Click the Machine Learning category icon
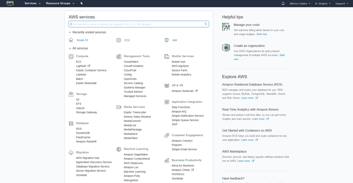Screen dimensions: 353x183 click(x=119, y=149)
